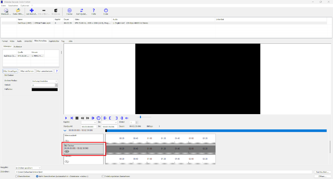Toggle the preview speaker volume icon

127,118
